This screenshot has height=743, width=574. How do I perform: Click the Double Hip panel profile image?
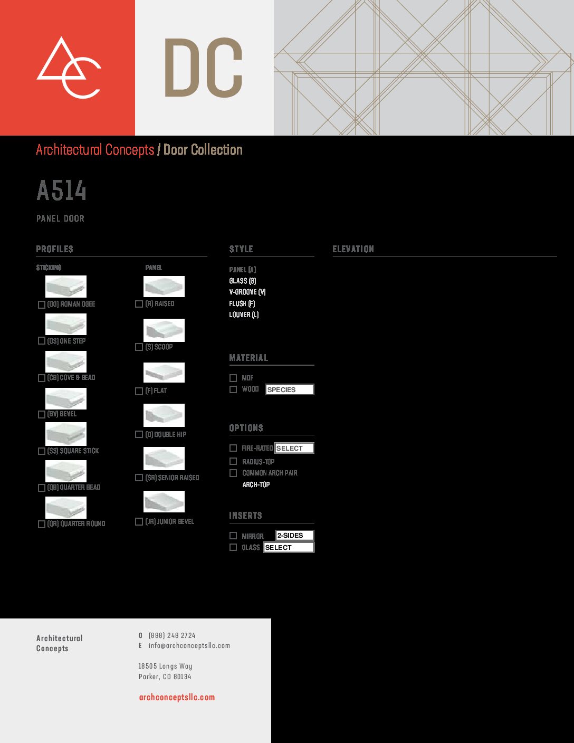tap(164, 415)
